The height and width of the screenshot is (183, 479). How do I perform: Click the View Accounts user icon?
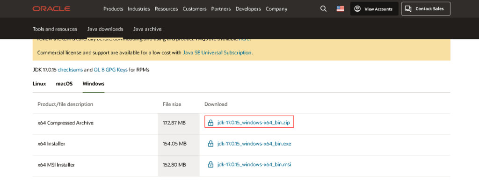click(357, 9)
